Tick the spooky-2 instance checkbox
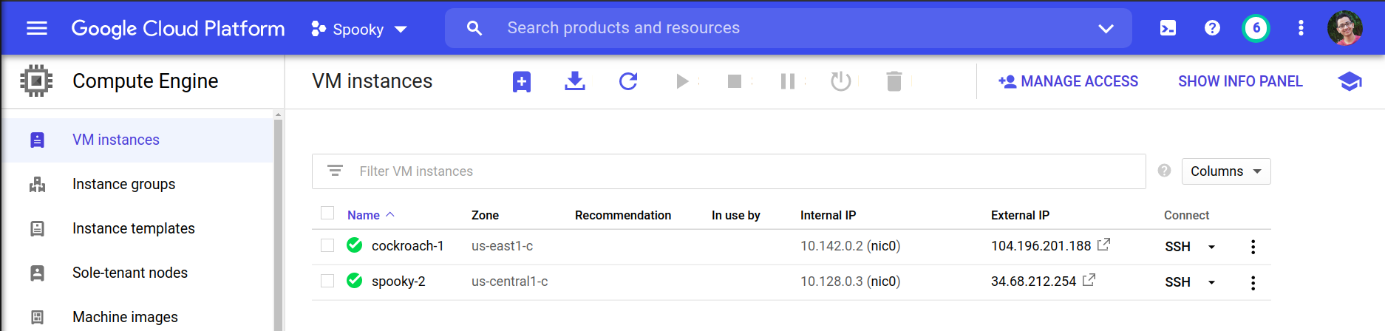The height and width of the screenshot is (331, 1385). (x=327, y=281)
